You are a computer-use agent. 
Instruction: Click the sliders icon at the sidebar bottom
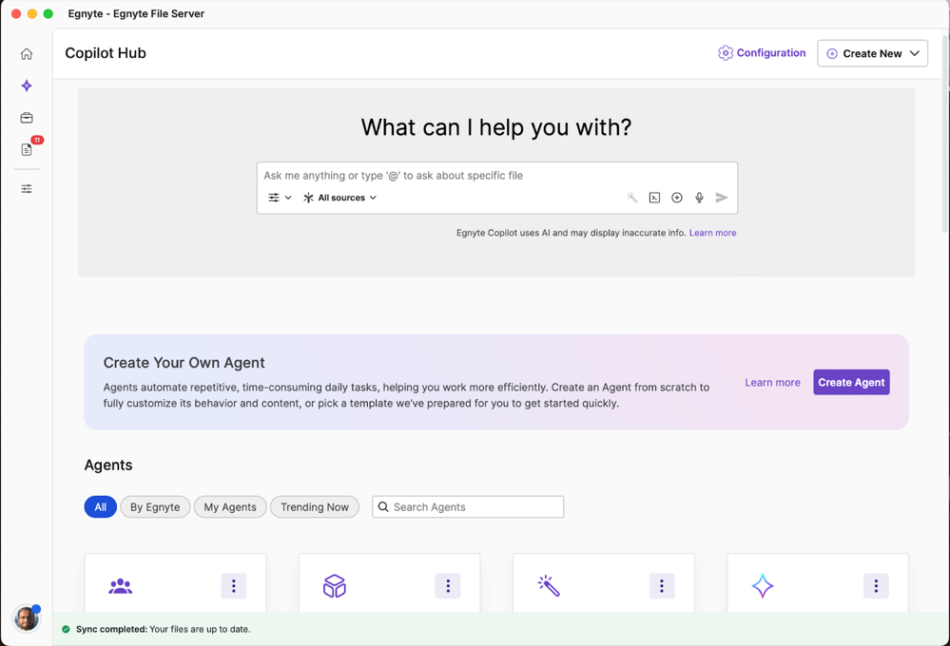pyautogui.click(x=26, y=188)
